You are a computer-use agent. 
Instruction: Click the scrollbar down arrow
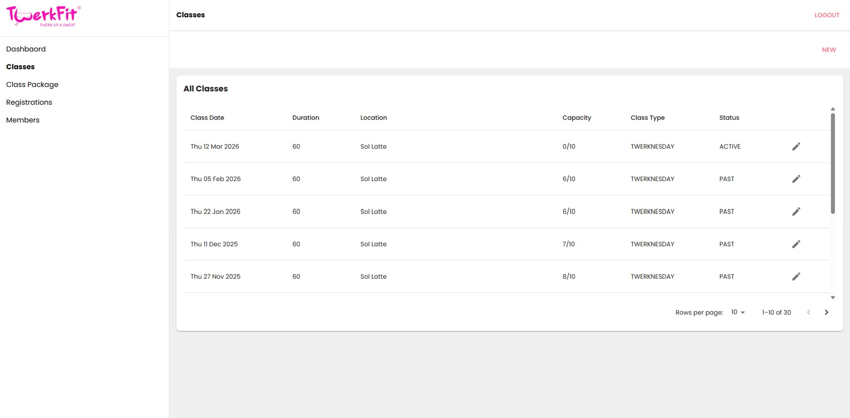tap(833, 297)
